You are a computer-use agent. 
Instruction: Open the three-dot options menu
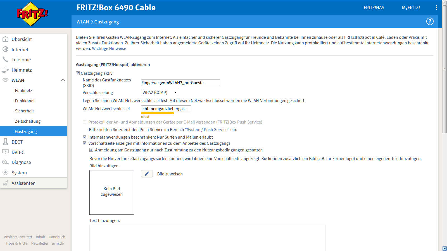436,8
